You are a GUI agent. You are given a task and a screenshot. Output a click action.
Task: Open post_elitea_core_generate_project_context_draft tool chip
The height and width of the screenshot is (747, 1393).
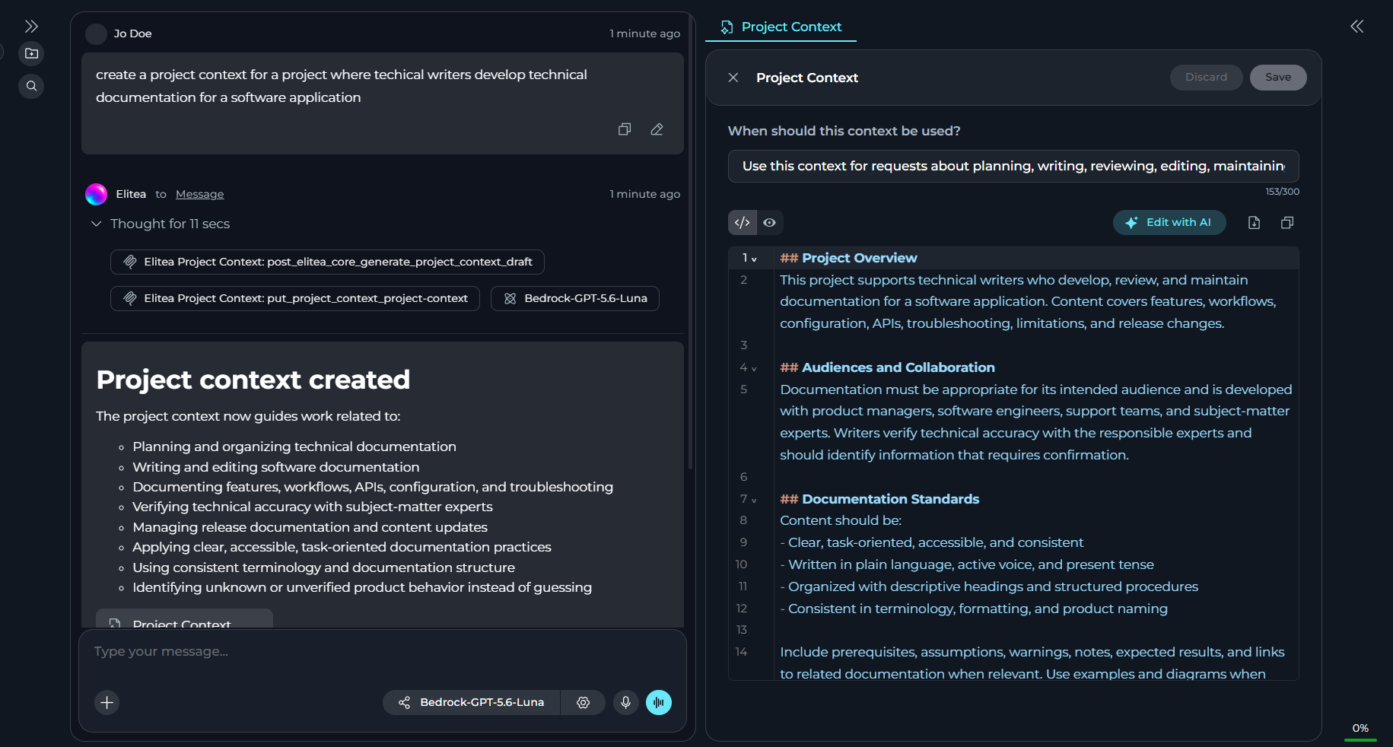(x=327, y=262)
